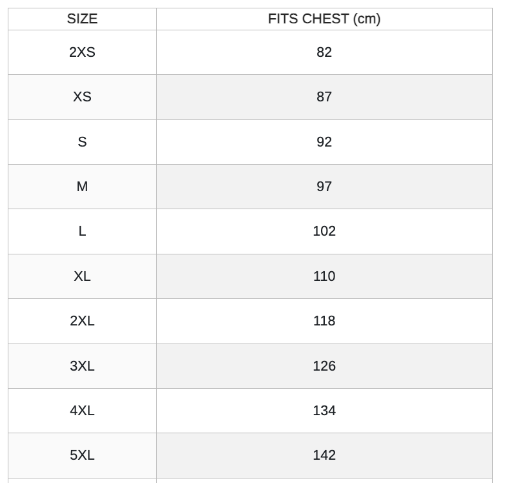Click chest value 87

(324, 97)
